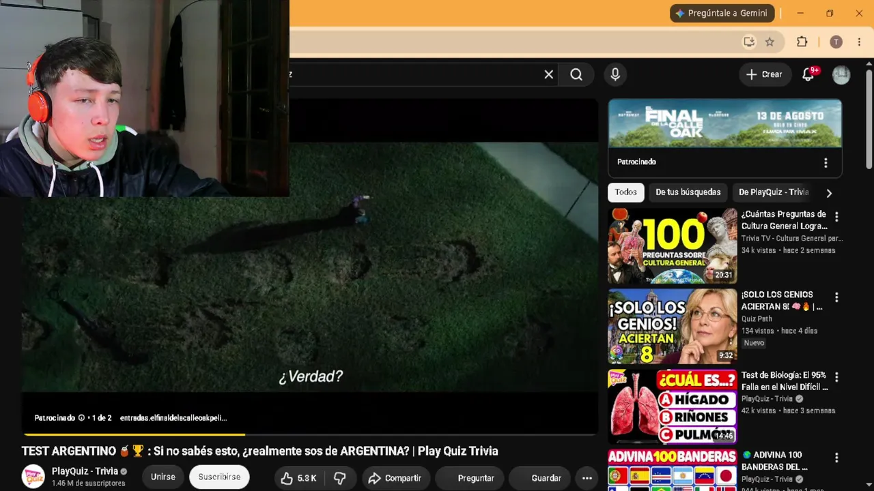The image size is (874, 491).
Task: Open the PlayQuiz - Trivia channel avatar
Action: [33, 477]
